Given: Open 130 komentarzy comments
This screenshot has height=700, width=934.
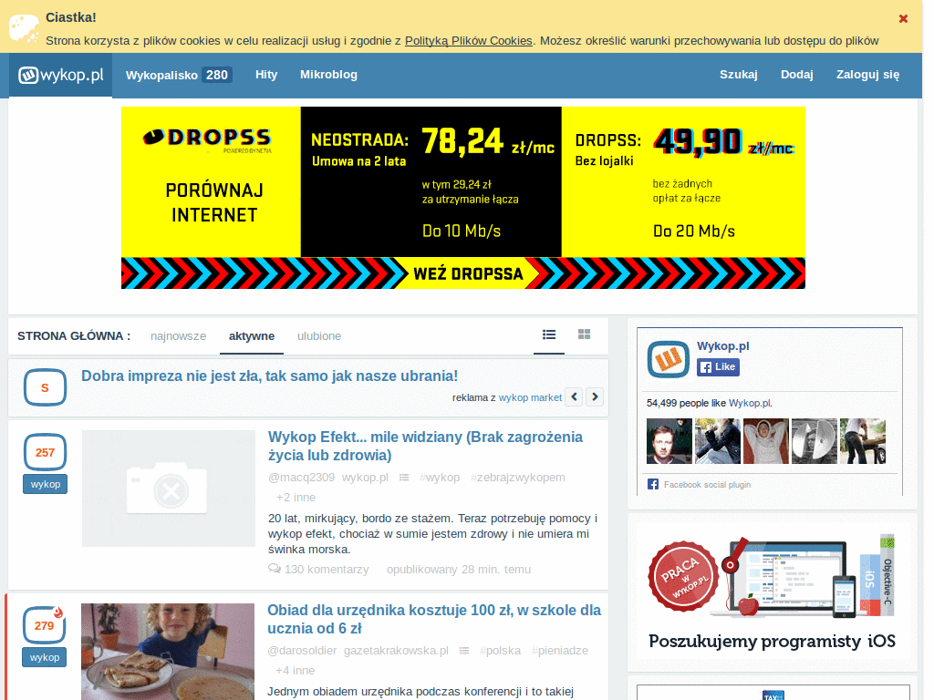Looking at the screenshot, I should (x=327, y=569).
